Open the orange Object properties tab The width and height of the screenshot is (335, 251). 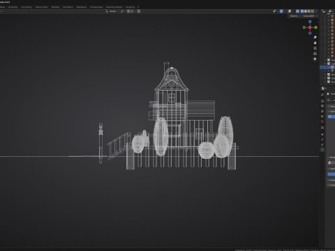pyautogui.click(x=322, y=135)
